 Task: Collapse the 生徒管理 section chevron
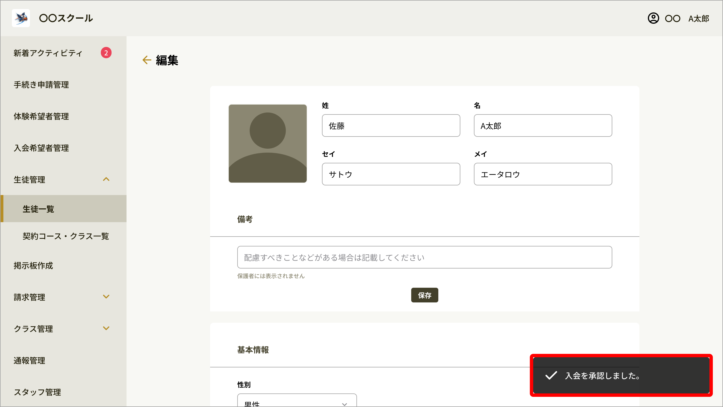coord(106,179)
